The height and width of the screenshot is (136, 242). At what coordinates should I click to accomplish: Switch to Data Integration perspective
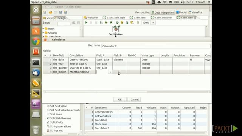point(163,12)
